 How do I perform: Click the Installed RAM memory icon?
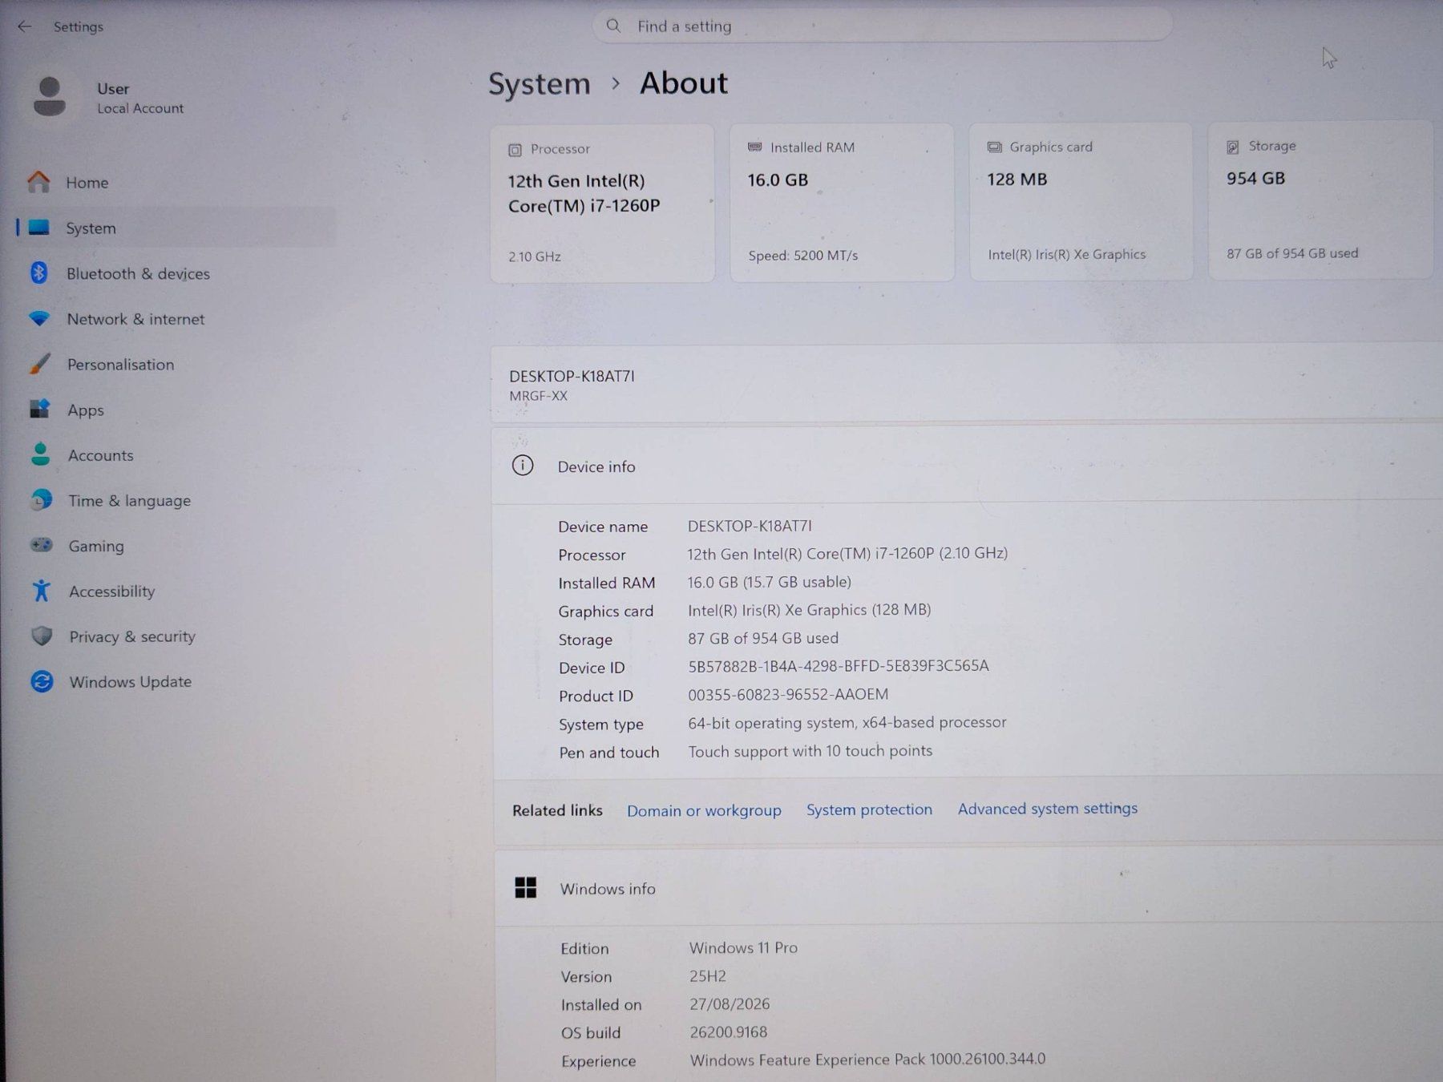coord(754,147)
